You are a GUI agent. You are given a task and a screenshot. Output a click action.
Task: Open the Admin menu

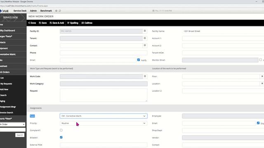(33, 11)
